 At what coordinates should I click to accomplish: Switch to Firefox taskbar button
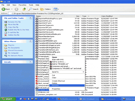[x=67, y=99]
